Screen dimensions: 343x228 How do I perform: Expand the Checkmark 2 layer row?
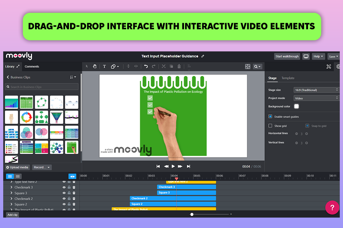pos(11,198)
